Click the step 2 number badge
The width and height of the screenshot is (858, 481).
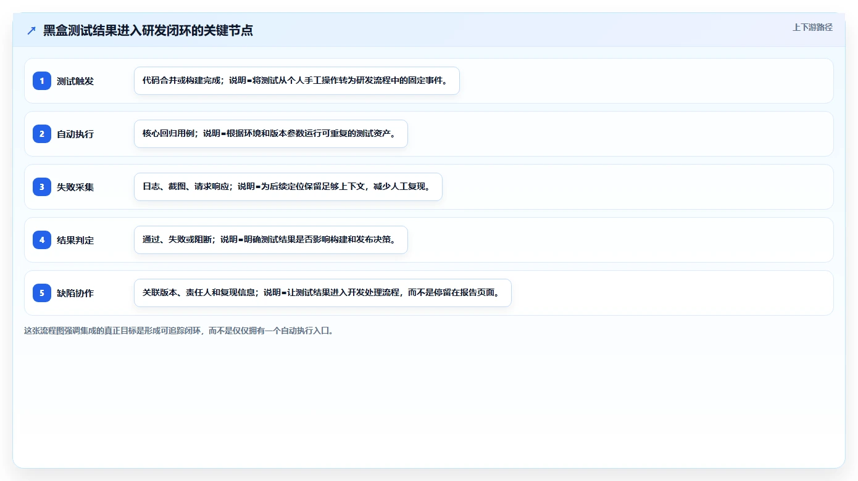(42, 134)
